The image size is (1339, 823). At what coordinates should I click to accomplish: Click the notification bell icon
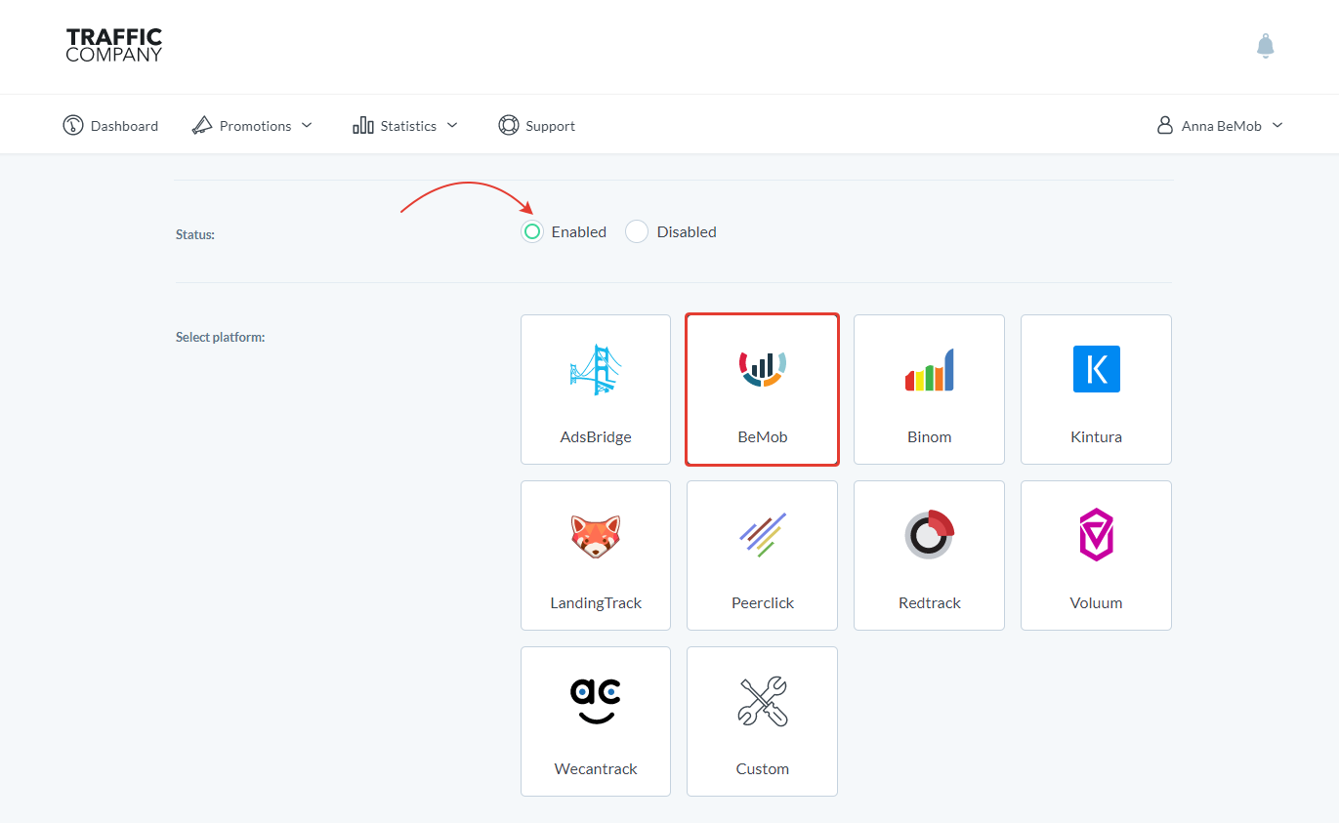click(x=1265, y=46)
